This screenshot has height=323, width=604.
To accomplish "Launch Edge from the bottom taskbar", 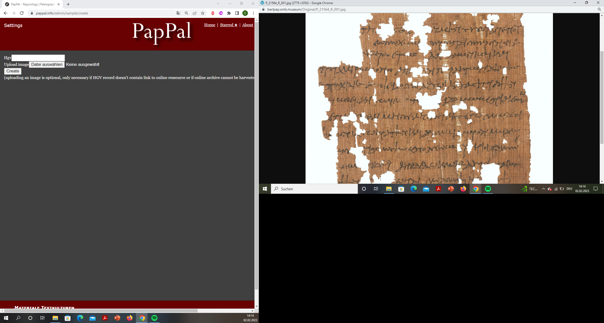I will click(x=80, y=318).
